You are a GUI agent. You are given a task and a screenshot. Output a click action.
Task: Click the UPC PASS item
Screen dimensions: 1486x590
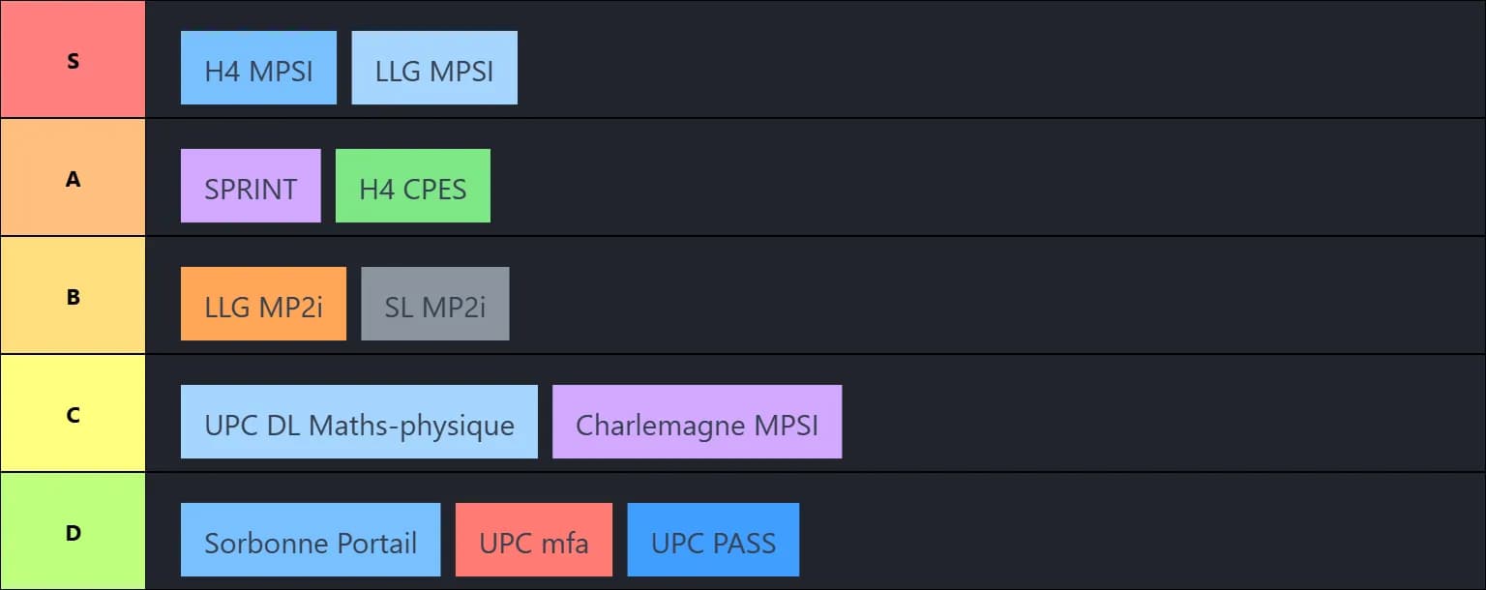tap(713, 540)
